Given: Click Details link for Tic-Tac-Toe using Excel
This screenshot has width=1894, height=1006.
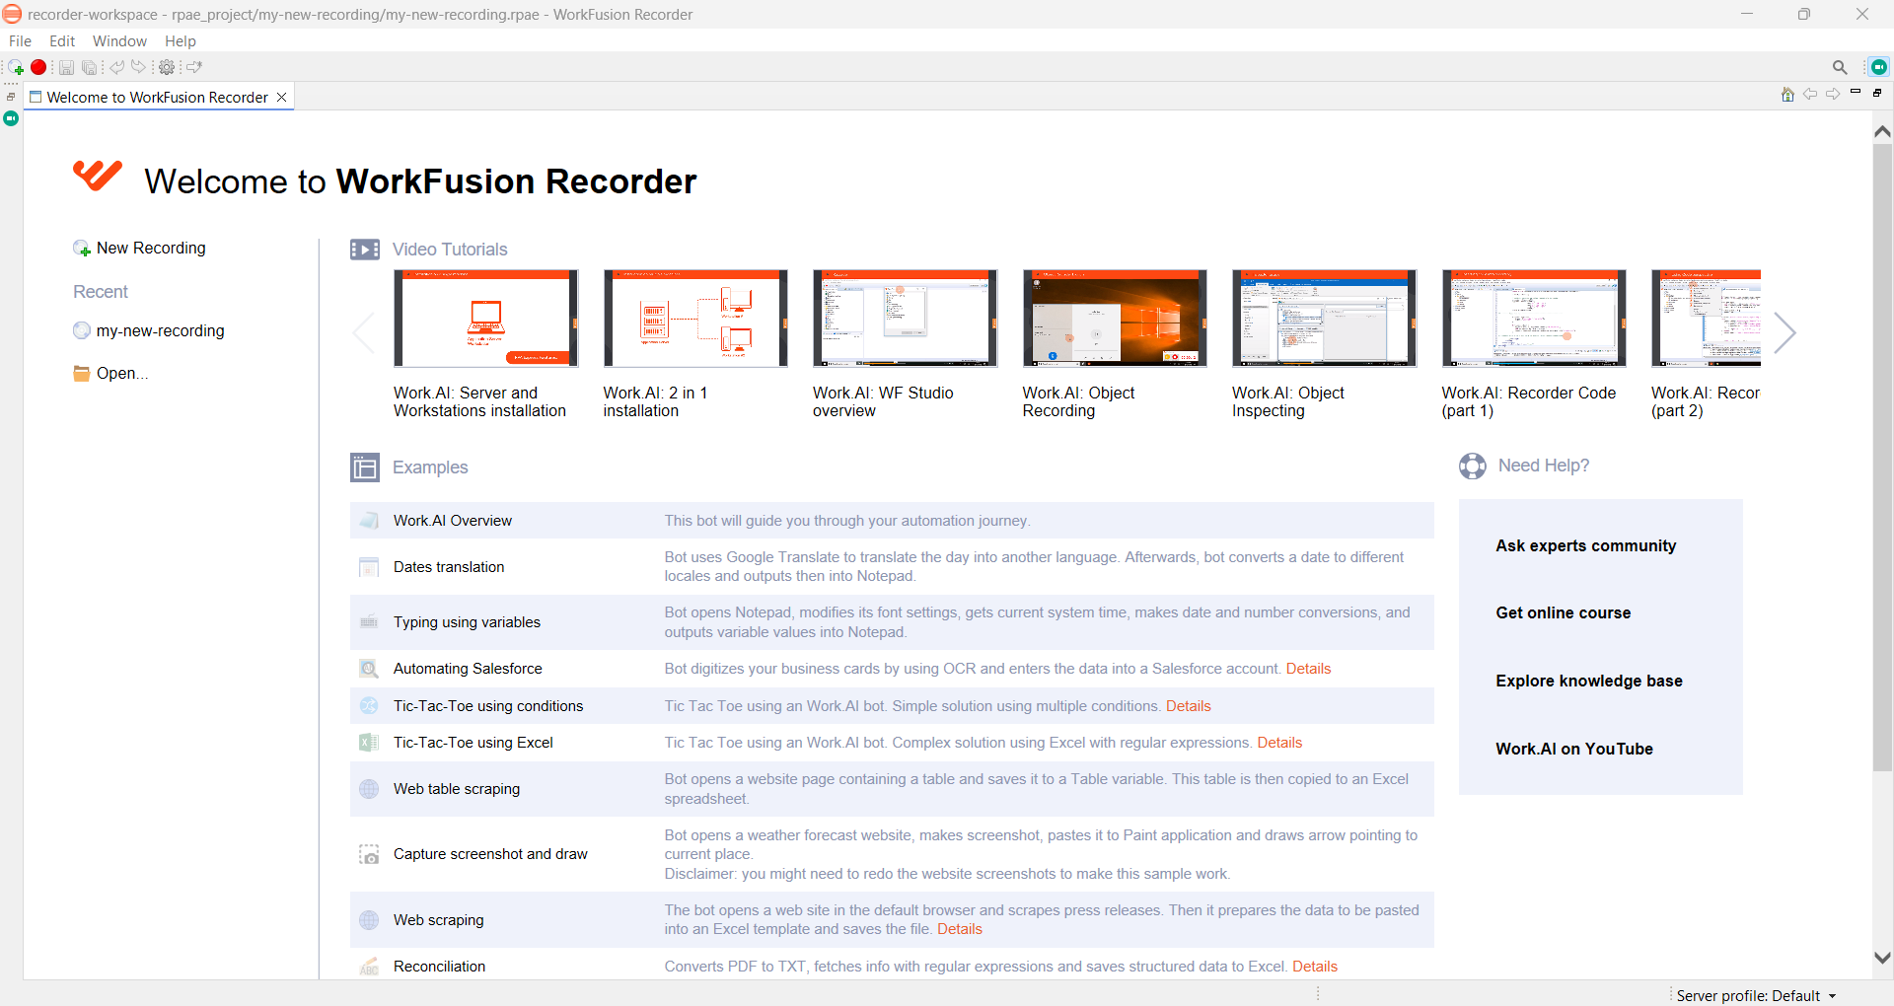Looking at the screenshot, I should pos(1279,743).
